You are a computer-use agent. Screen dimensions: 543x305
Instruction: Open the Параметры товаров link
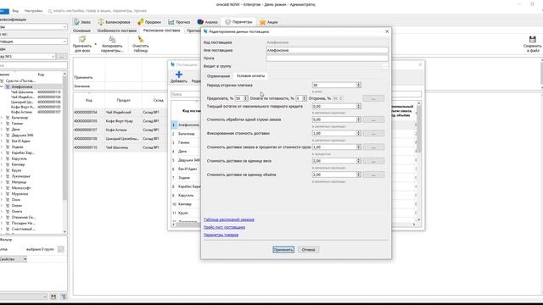point(221,235)
